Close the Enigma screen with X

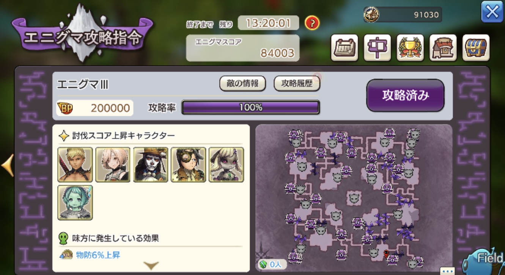pyautogui.click(x=492, y=12)
